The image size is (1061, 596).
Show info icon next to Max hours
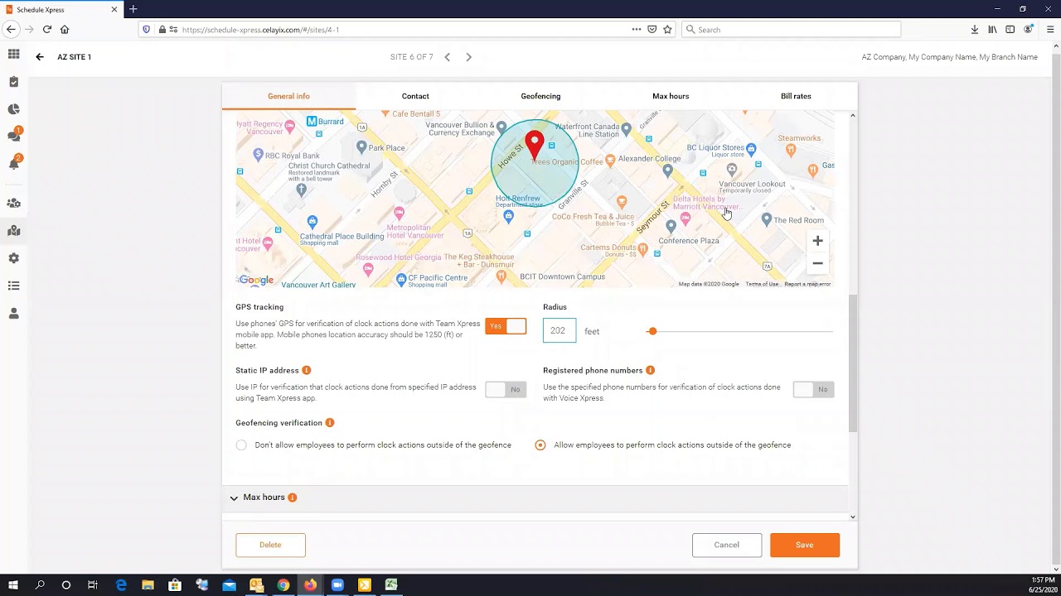tap(292, 497)
